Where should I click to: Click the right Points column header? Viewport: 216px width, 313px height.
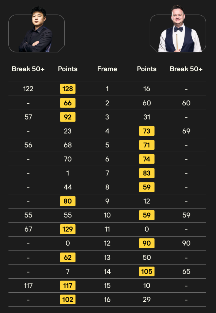pyautogui.click(x=147, y=69)
